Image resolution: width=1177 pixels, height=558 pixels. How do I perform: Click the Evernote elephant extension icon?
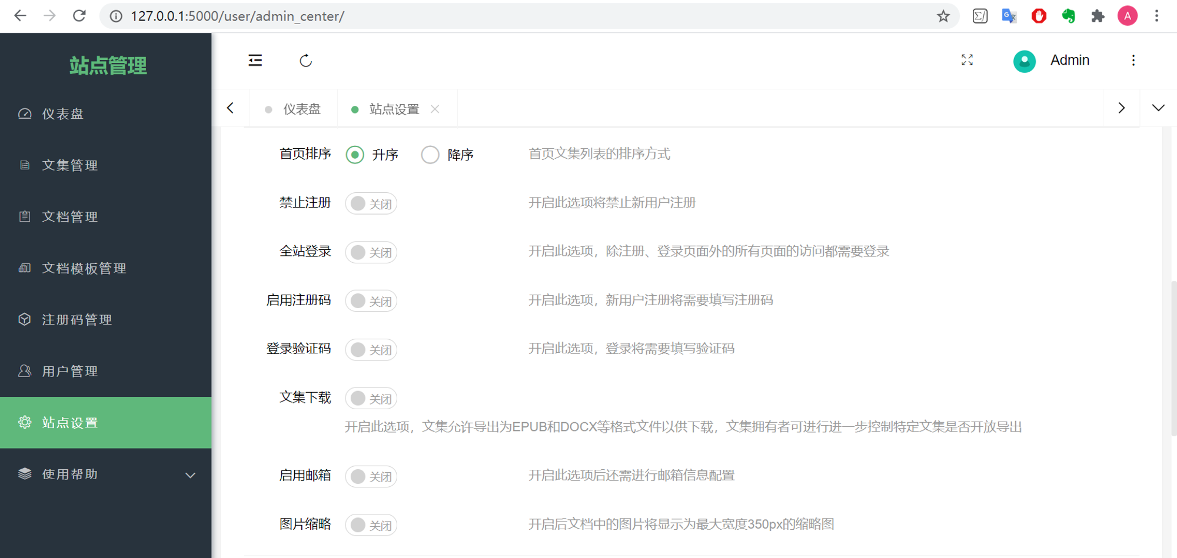(x=1068, y=16)
